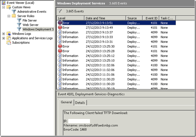Click the Subscriptions icon in tree
Screen dimensions: 196x137
(x=9, y=43)
